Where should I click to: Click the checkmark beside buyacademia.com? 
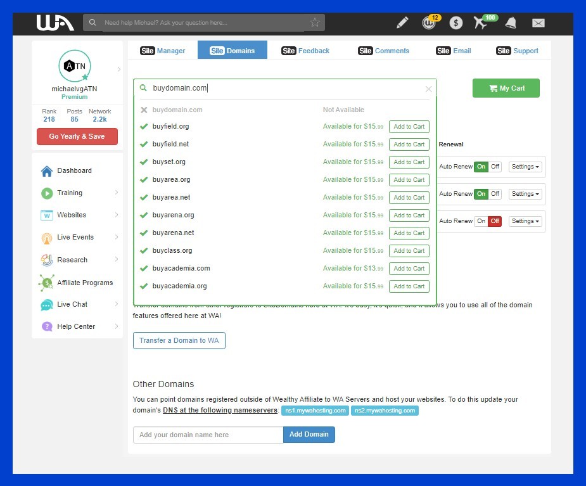pyautogui.click(x=144, y=269)
